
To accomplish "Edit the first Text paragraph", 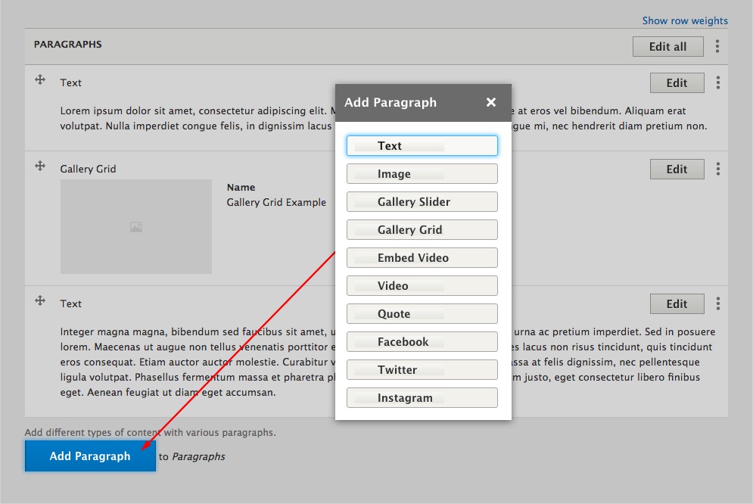I will pyautogui.click(x=677, y=83).
